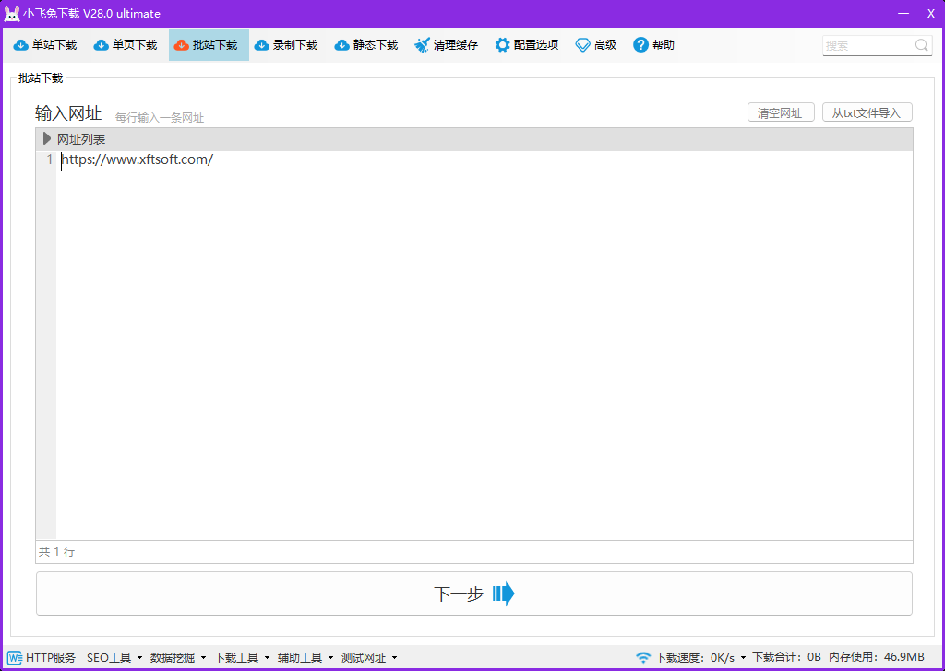Click 从txt文件导入 import button
Image resolution: width=945 pixels, height=671 pixels.
867,112
